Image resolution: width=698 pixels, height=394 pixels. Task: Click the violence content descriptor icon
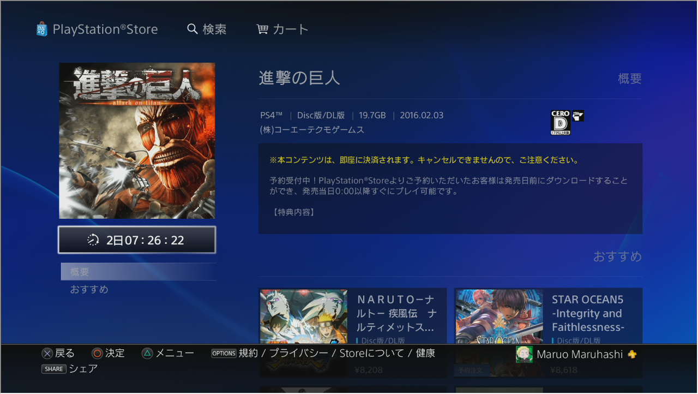[x=577, y=116]
